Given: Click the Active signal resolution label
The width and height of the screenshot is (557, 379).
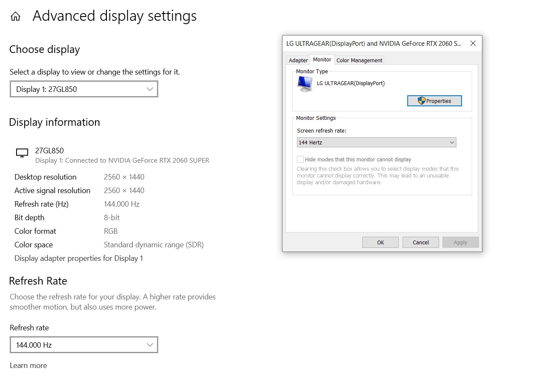Looking at the screenshot, I should point(52,191).
